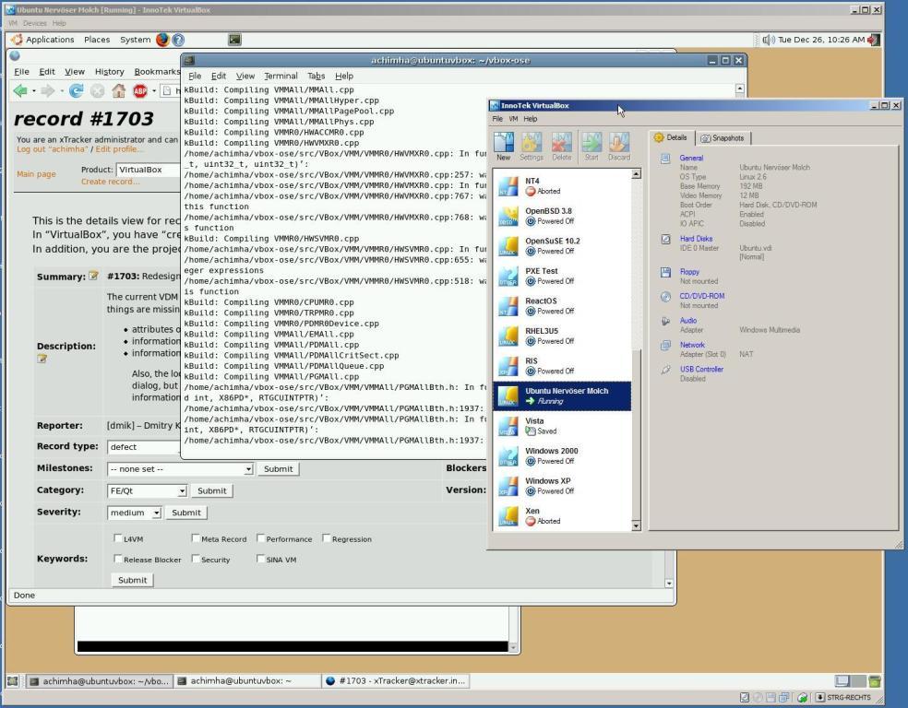Open the USB Controller details link

coord(701,369)
